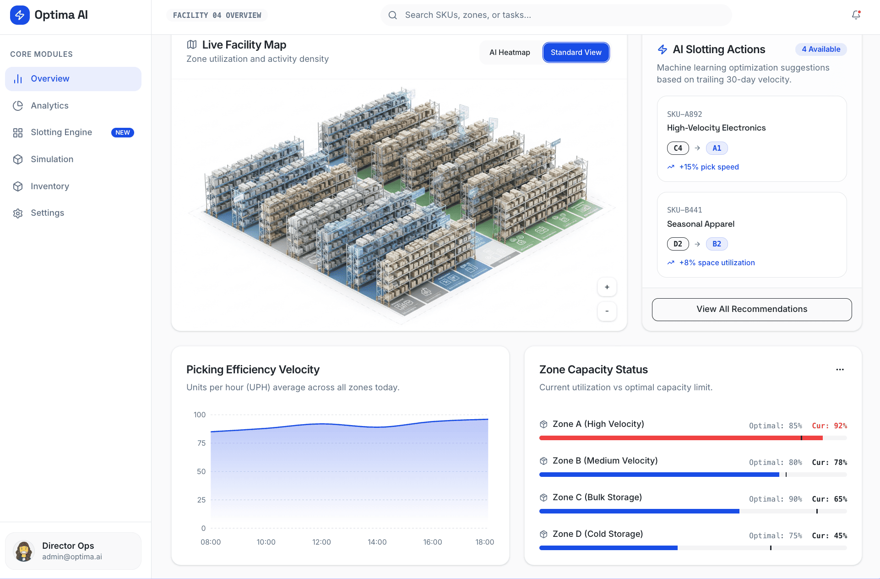Viewport: 880px width, 579px height.
Task: Click the Optima AI lightning logo
Action: click(x=19, y=15)
